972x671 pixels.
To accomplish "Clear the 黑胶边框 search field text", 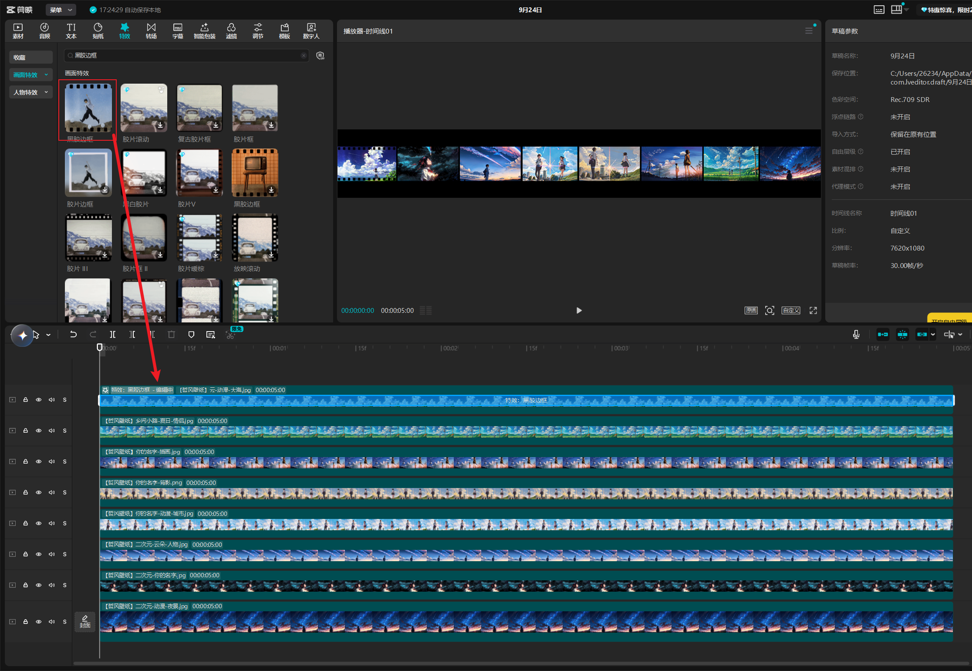I will [x=304, y=55].
